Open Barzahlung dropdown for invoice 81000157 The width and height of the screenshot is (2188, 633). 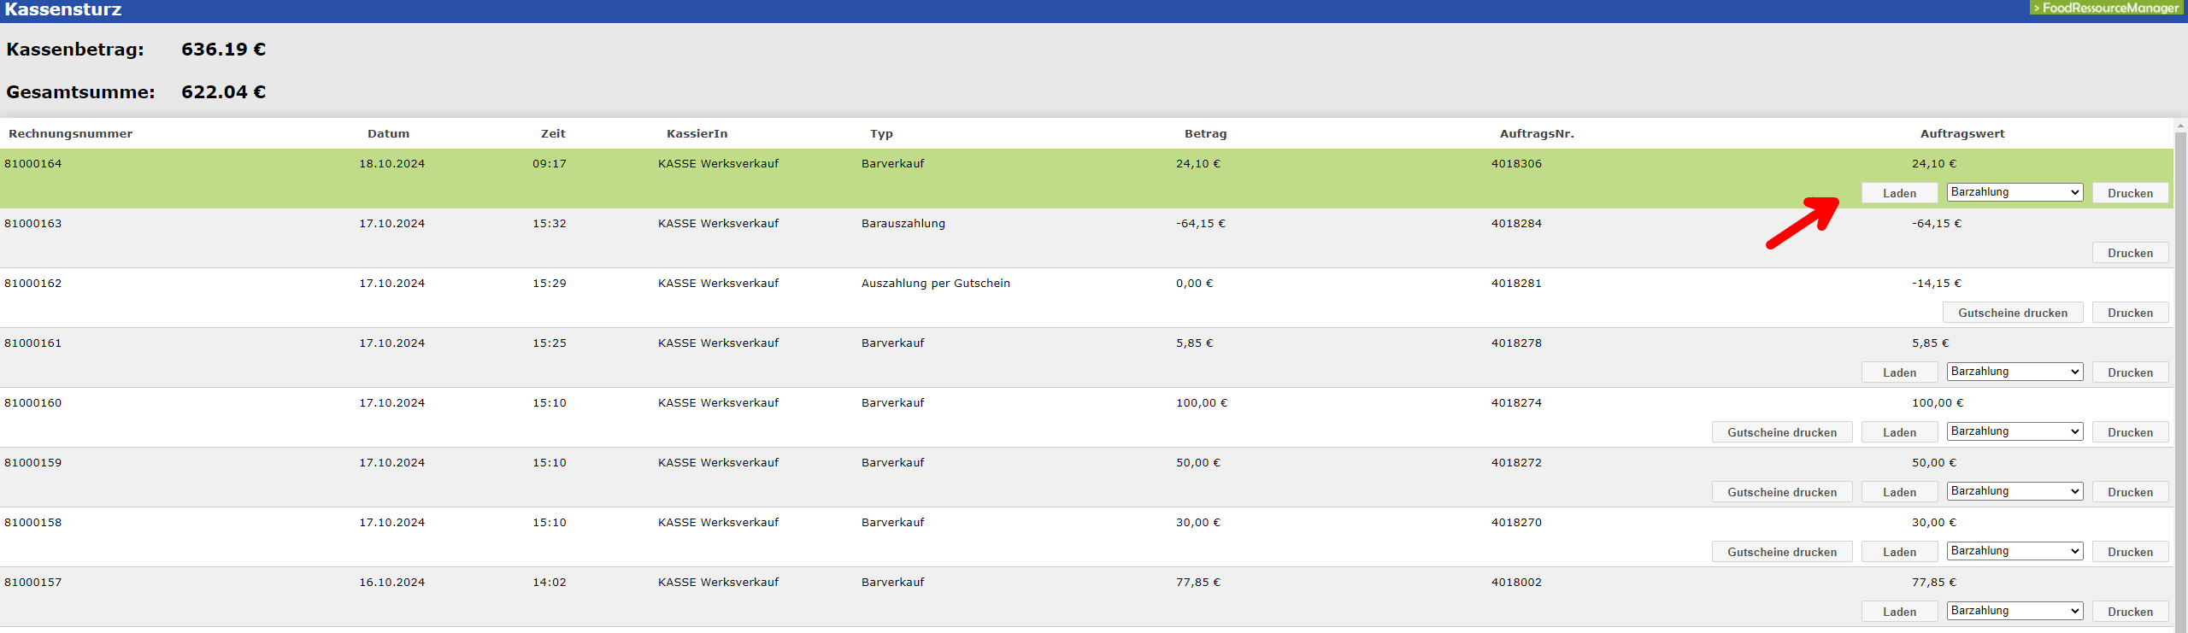pos(2014,611)
